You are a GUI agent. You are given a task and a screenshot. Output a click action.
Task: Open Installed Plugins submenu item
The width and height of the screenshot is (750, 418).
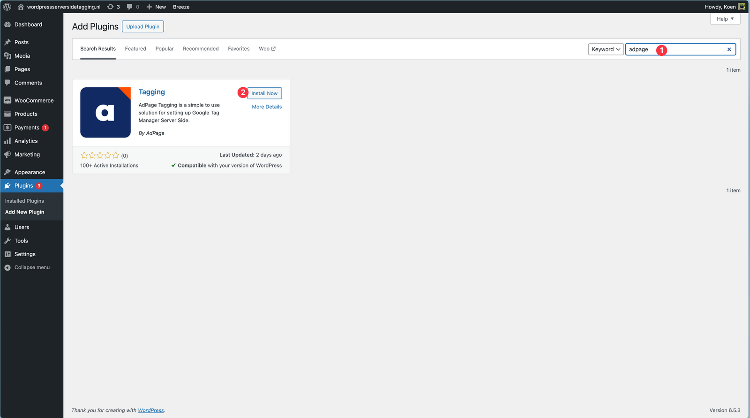point(24,201)
